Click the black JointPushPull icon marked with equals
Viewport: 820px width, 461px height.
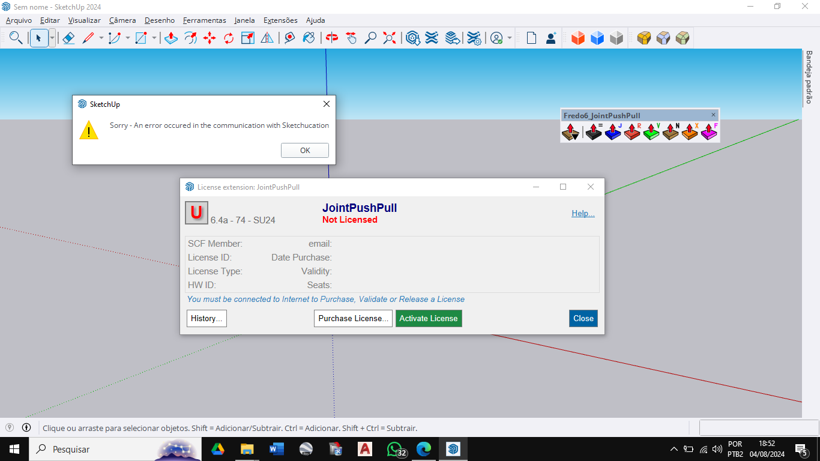point(594,131)
